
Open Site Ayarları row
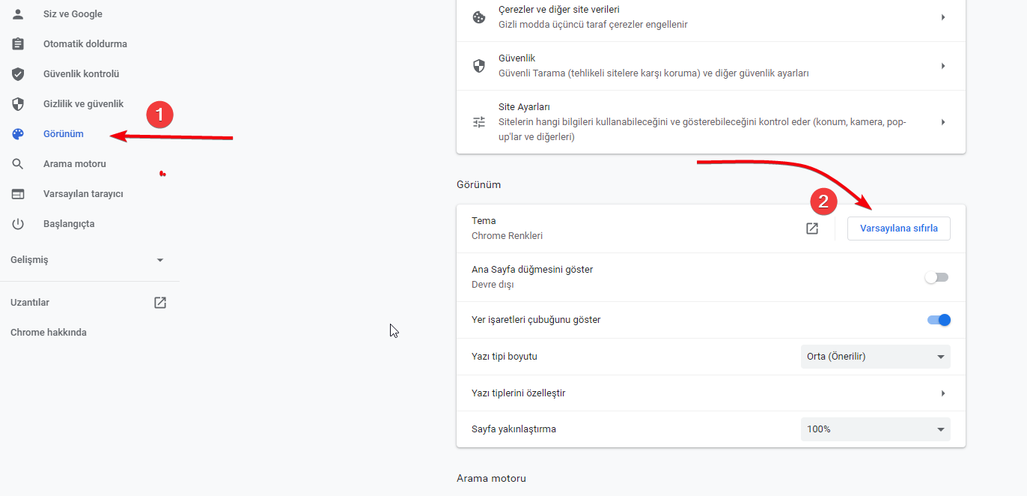(x=710, y=122)
